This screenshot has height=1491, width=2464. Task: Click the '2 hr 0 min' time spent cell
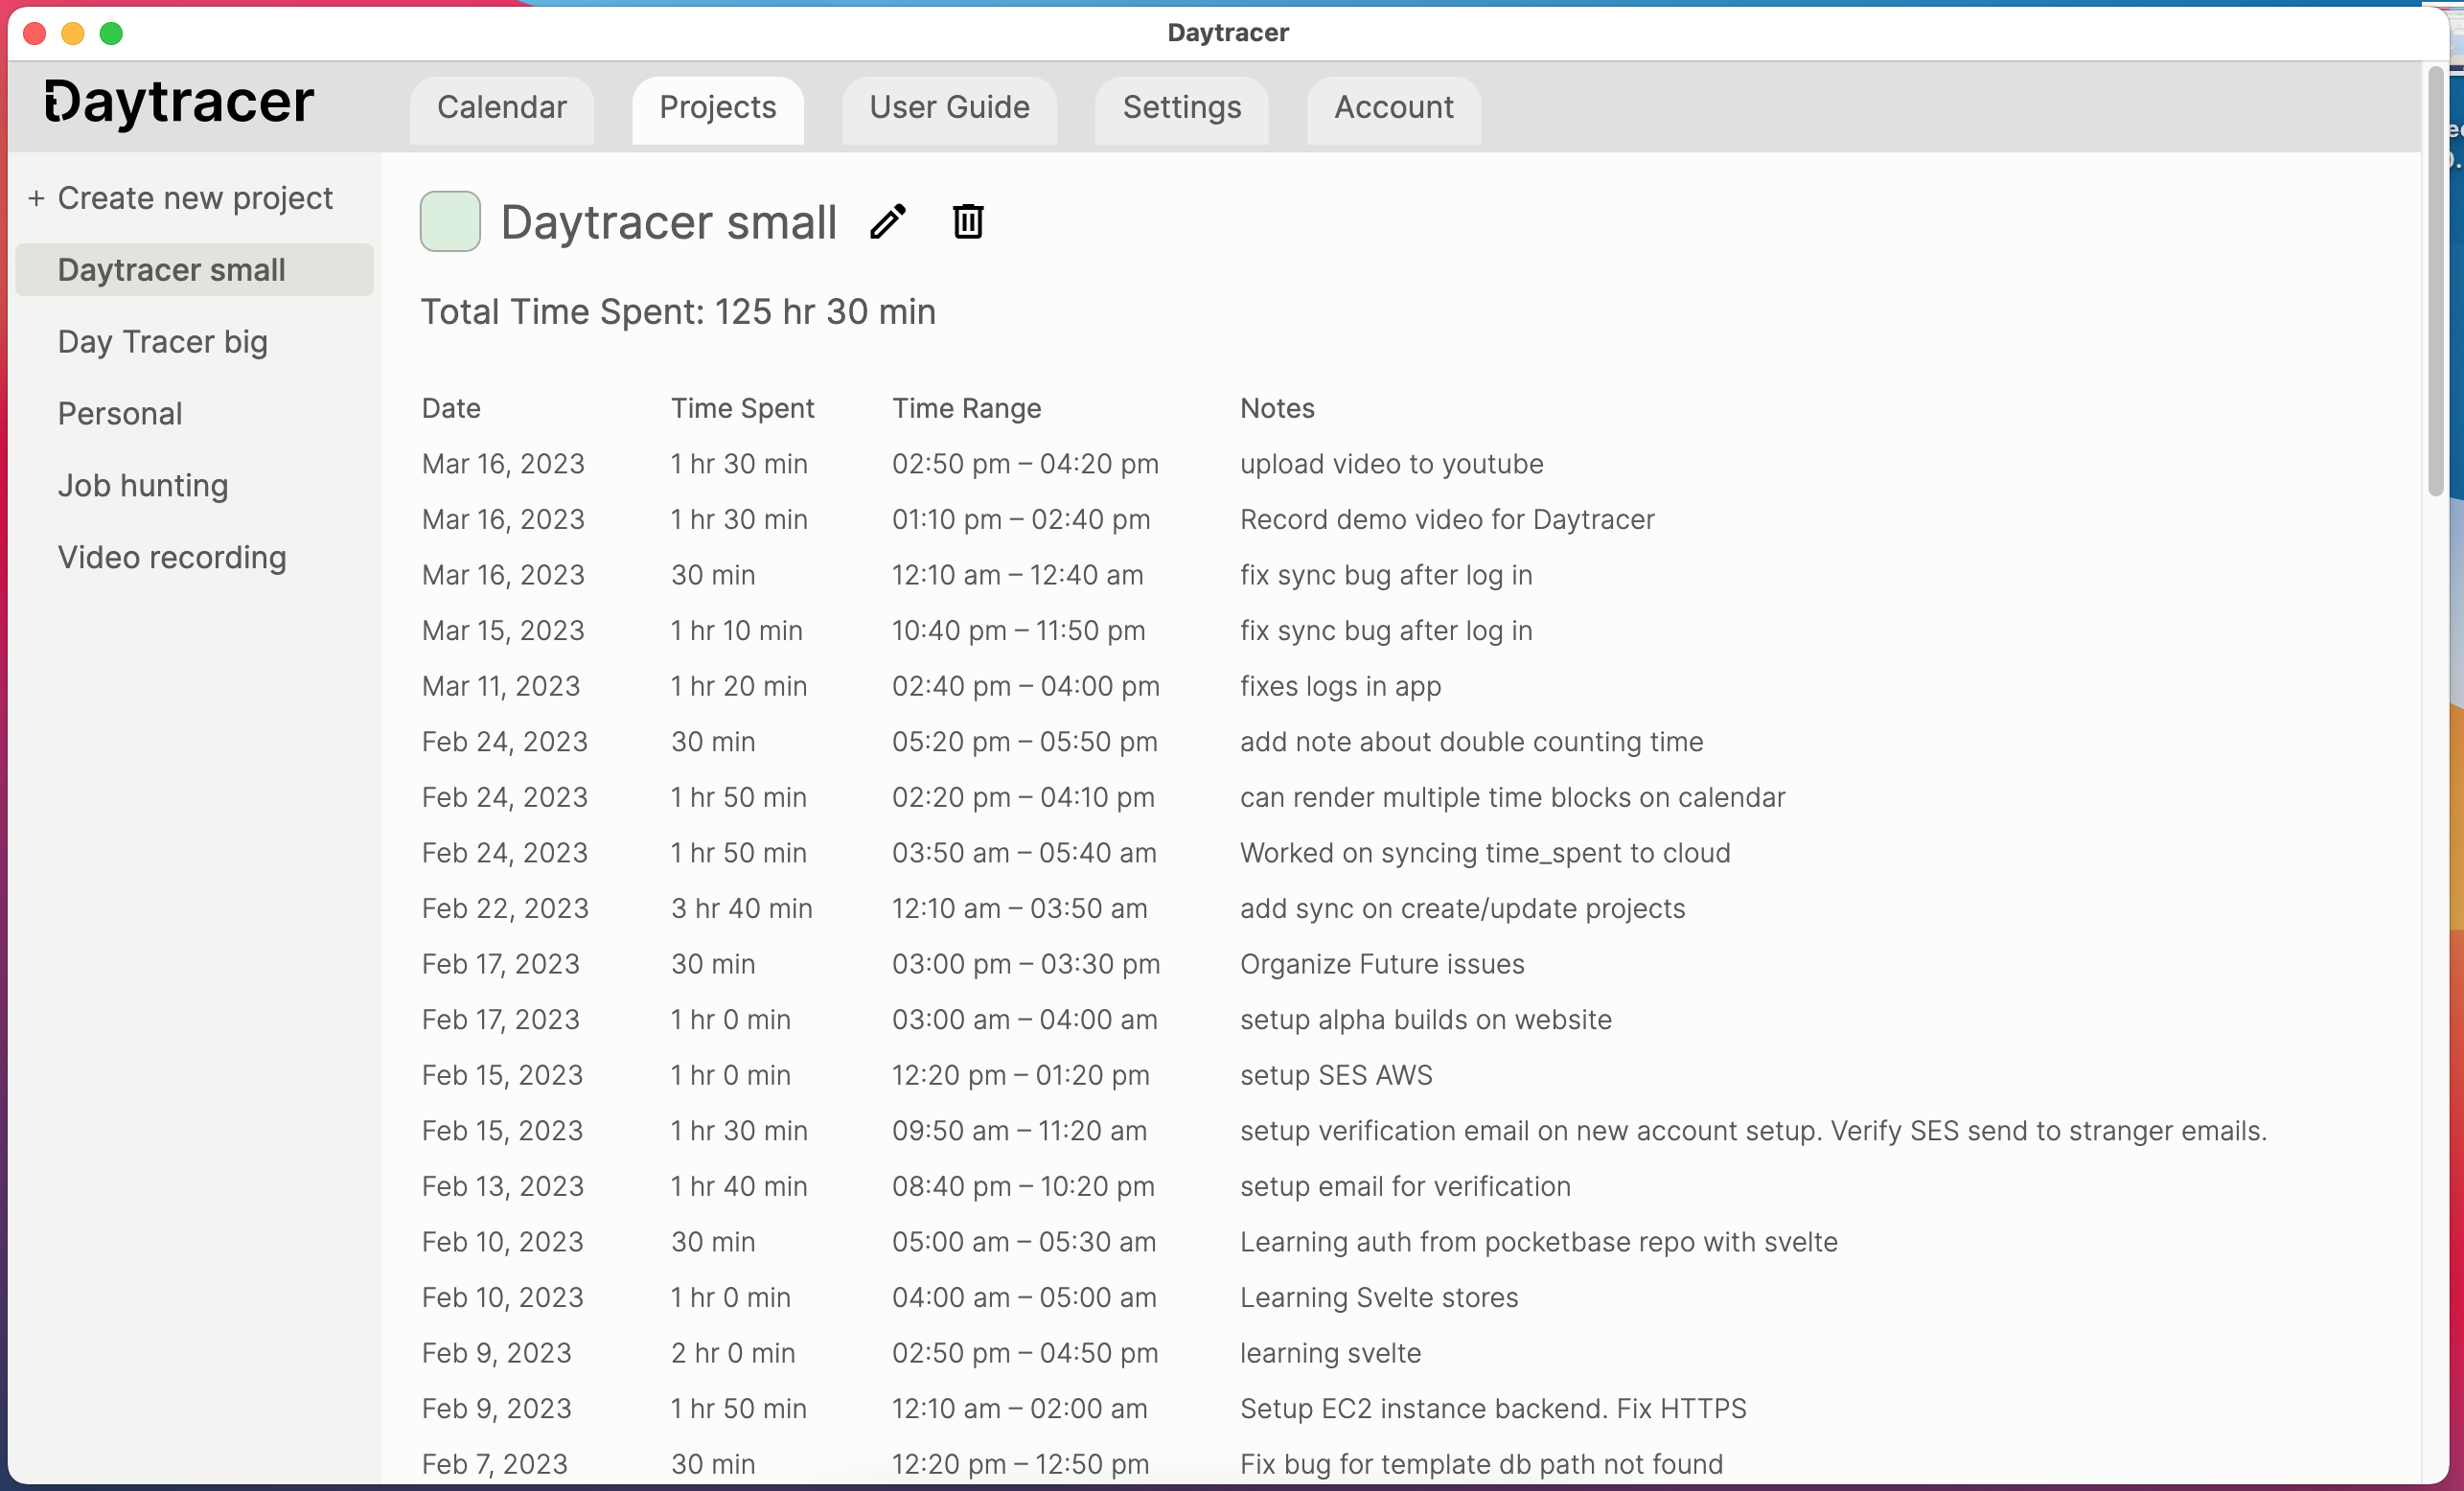click(x=732, y=1353)
